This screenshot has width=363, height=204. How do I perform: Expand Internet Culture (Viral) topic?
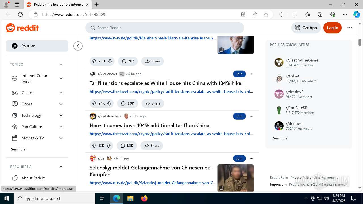tap(61, 78)
